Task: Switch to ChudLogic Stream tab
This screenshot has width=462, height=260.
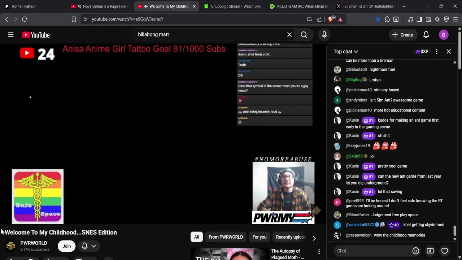Action: click(232, 6)
